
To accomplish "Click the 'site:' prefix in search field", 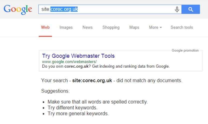I will coord(46,9).
